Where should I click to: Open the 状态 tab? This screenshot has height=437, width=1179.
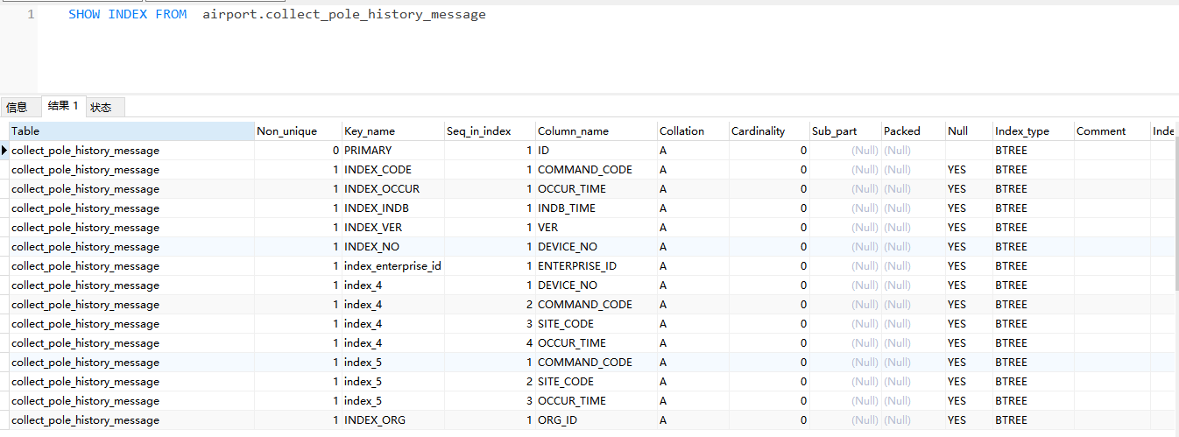pyautogui.click(x=102, y=108)
